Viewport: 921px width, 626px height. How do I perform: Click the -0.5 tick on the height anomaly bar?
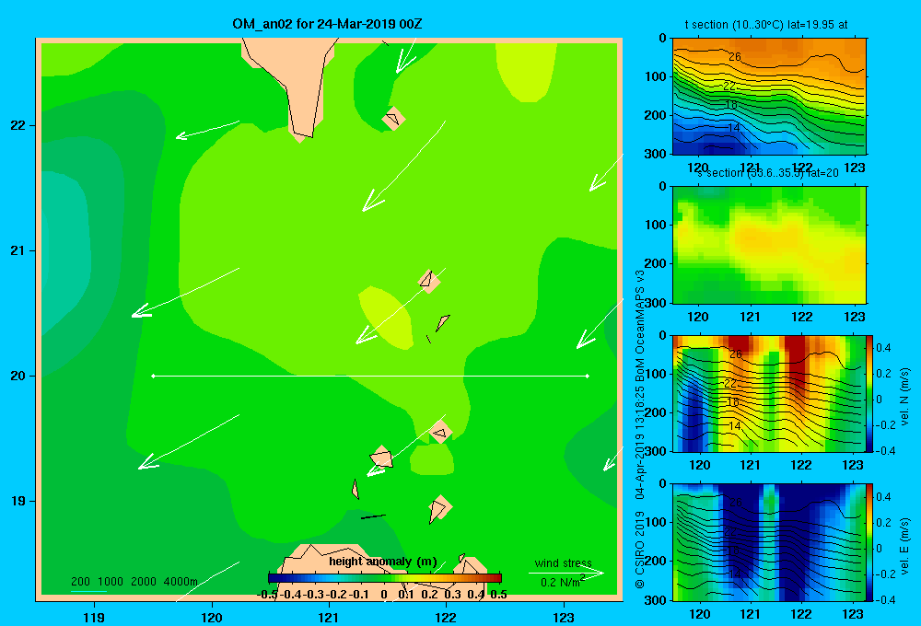(268, 595)
